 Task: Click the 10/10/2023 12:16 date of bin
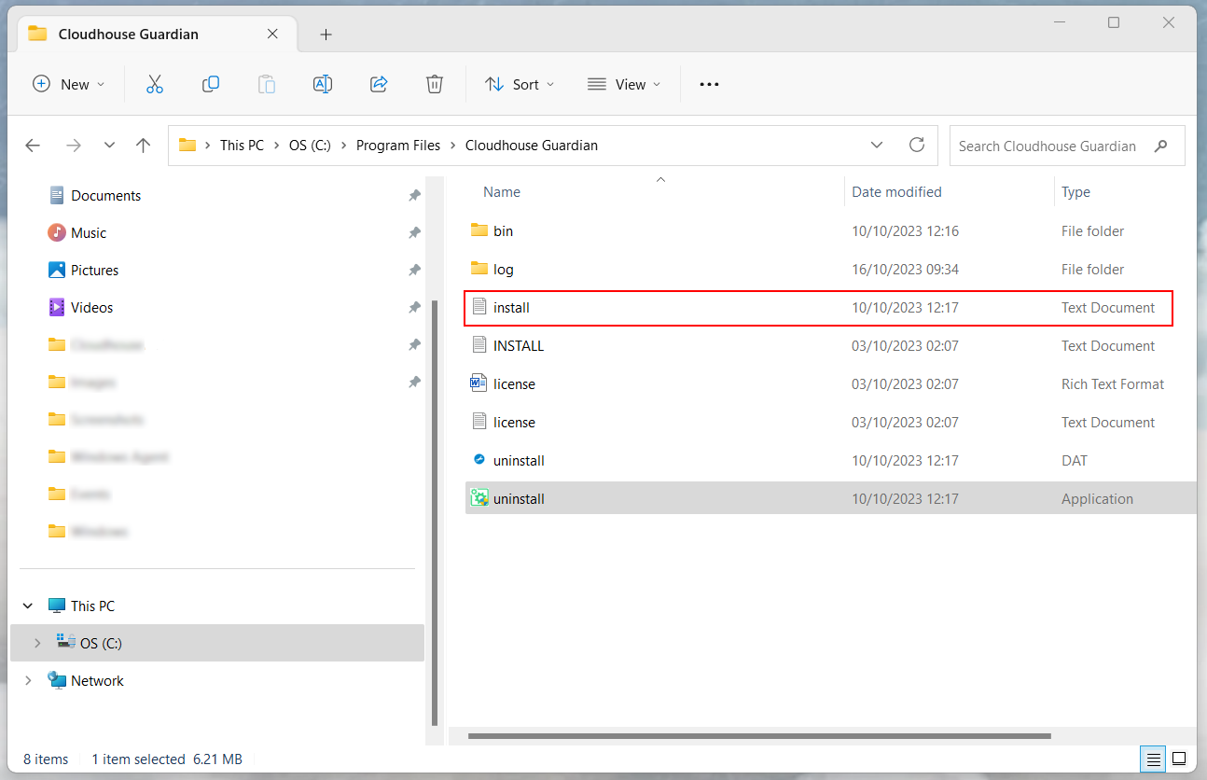905,230
